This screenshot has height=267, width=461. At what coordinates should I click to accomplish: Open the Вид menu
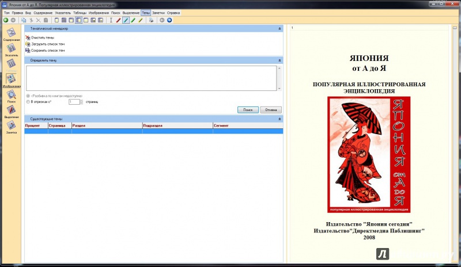tap(28, 13)
